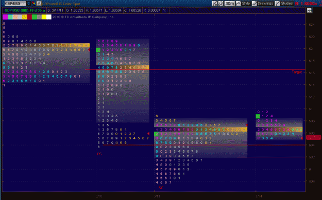This screenshot has height=200, width=322.
Task: Click the red PS annotation label
Action: pos(99,154)
